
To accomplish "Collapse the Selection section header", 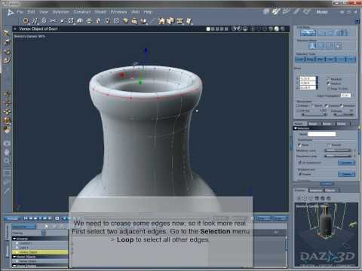I will coord(296,128).
